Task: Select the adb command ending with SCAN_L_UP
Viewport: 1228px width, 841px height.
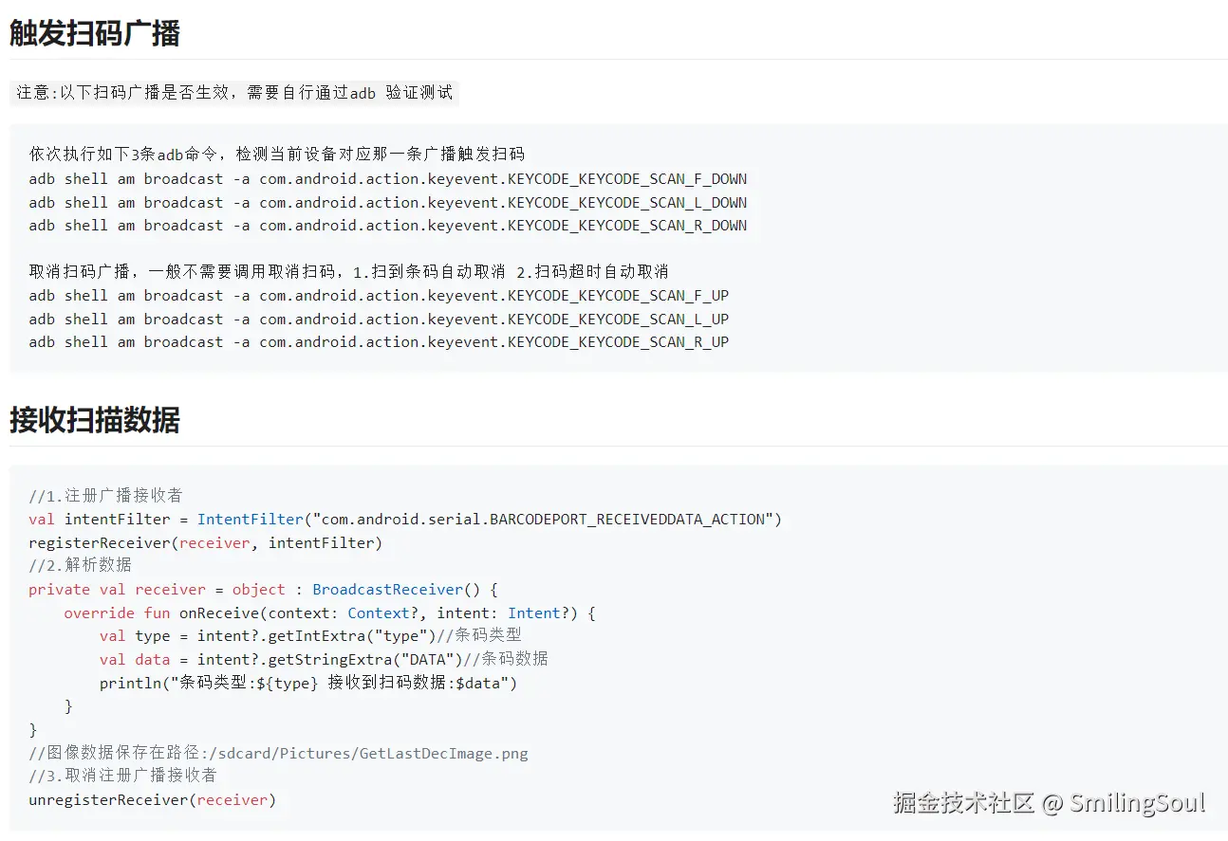Action: (x=379, y=319)
